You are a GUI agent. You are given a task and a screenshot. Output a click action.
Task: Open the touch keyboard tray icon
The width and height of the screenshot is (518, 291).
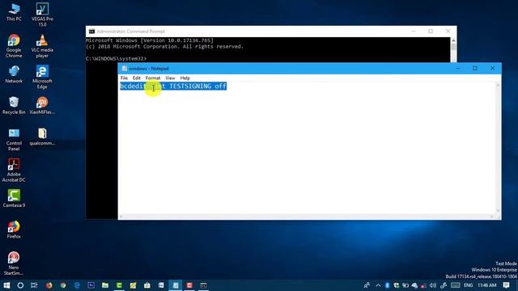[x=455, y=285]
